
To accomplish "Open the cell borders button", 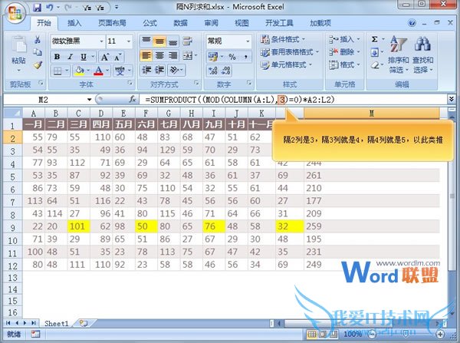I will [x=58, y=71].
